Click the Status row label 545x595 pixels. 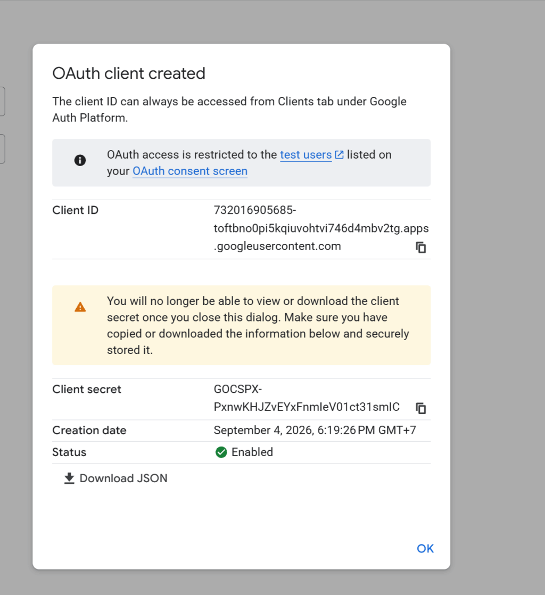pos(69,452)
